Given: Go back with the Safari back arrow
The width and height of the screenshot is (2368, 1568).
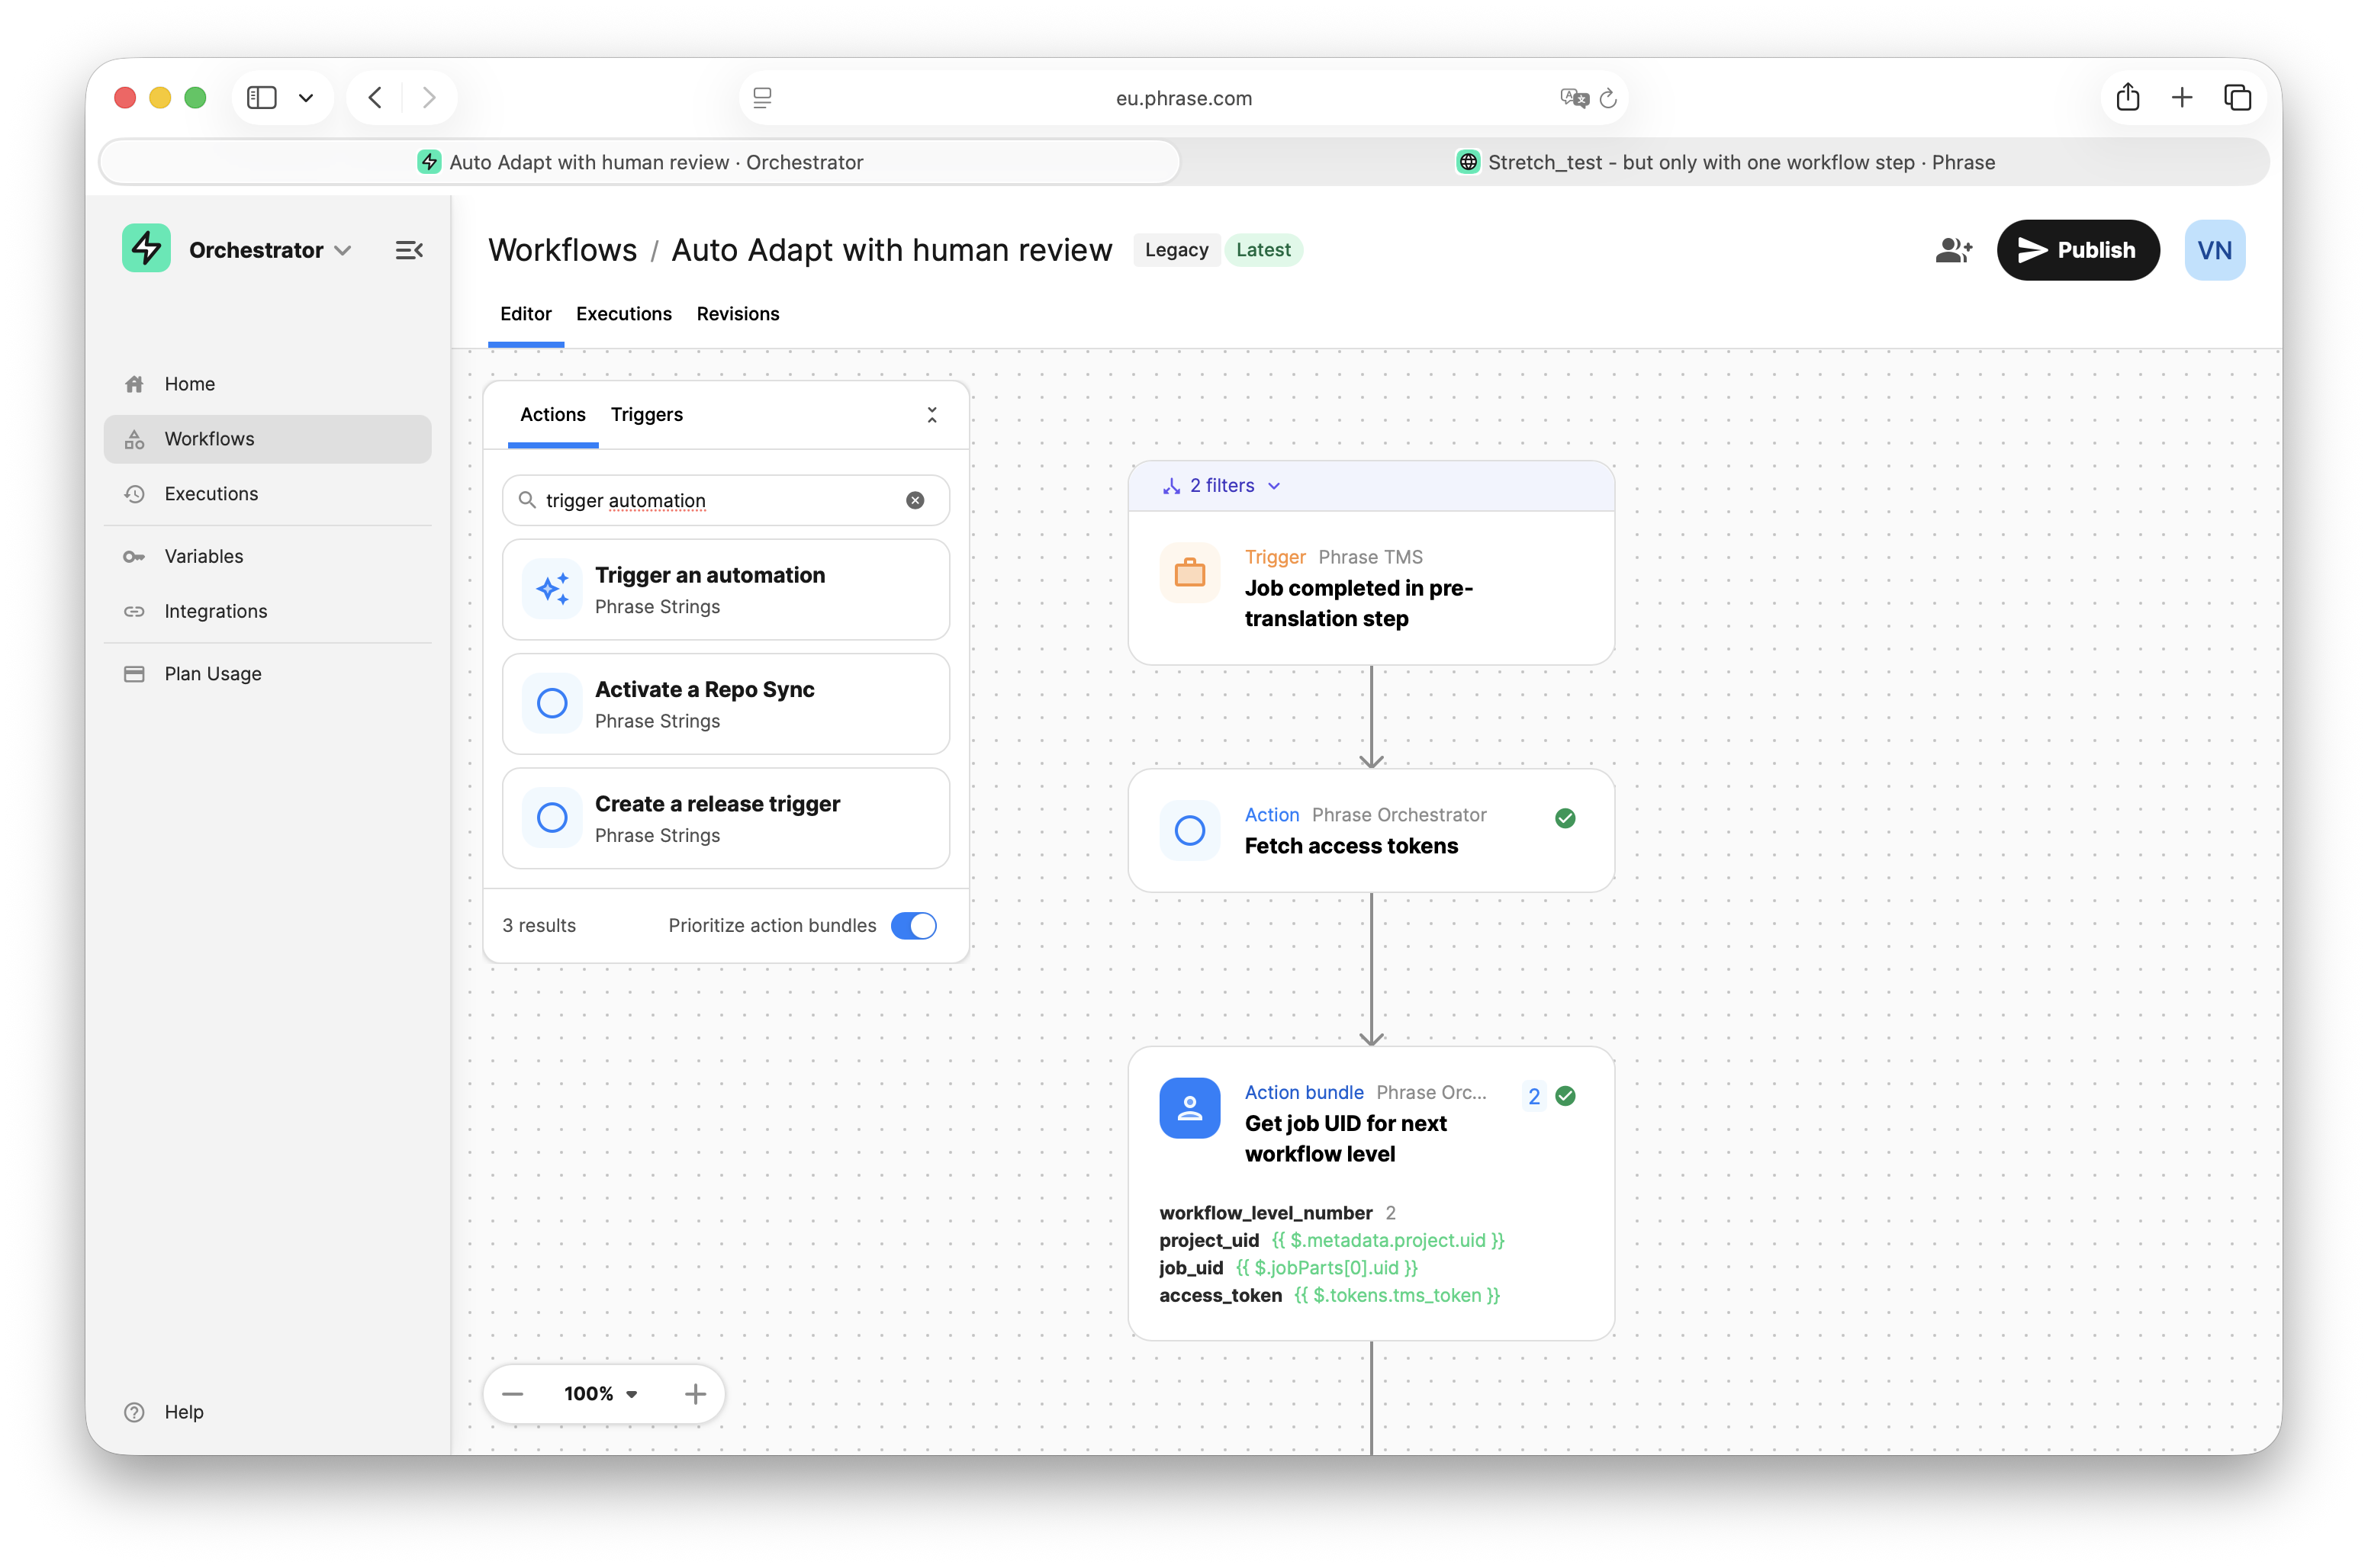Looking at the screenshot, I should [x=375, y=97].
